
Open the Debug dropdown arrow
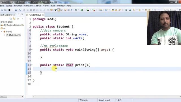[79, 10]
